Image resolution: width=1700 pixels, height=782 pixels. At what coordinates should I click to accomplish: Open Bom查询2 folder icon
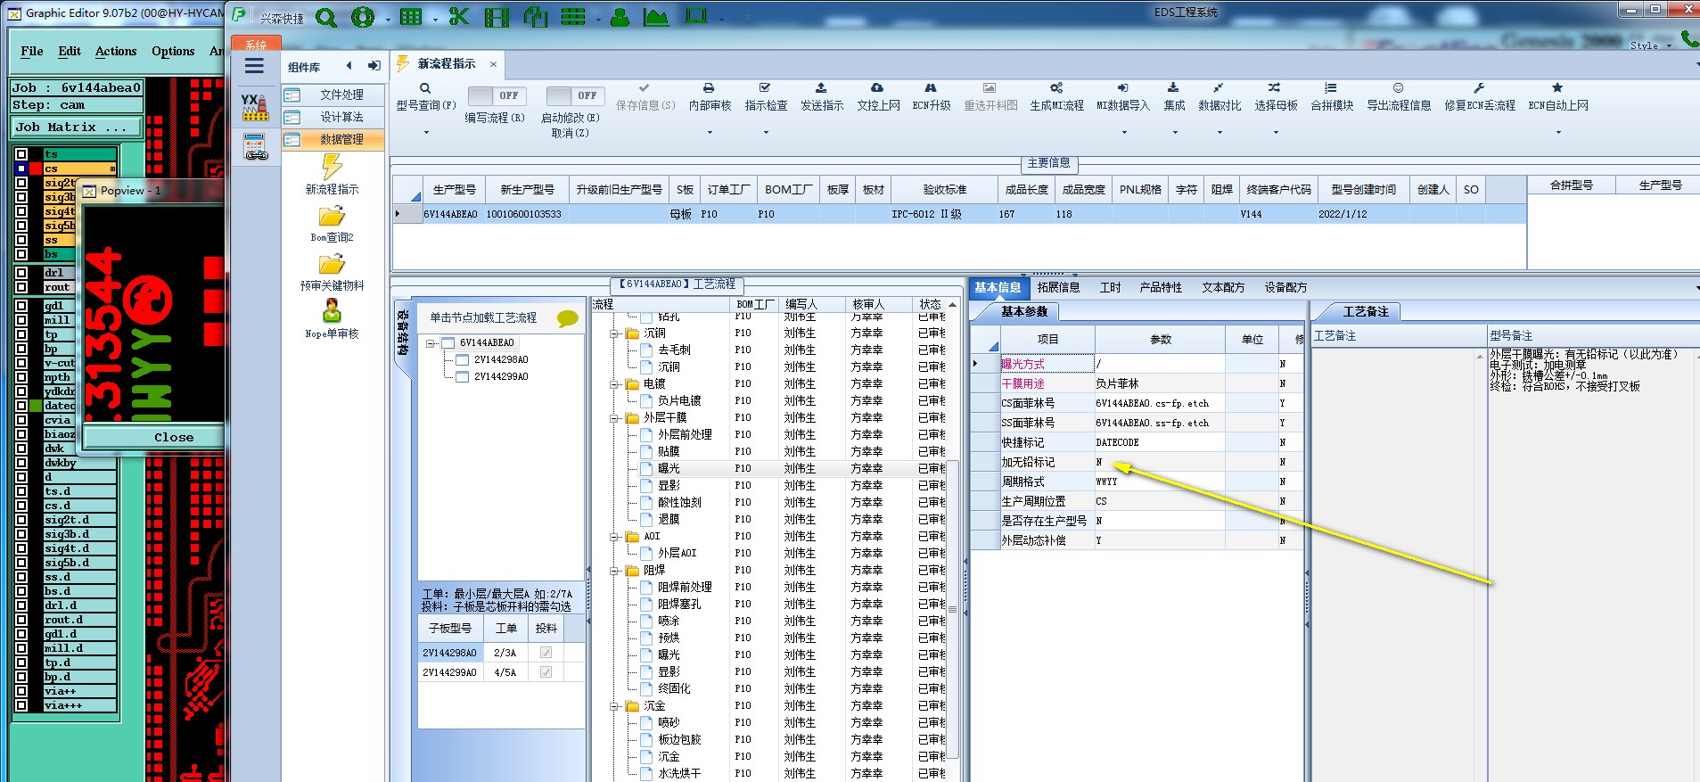(332, 217)
